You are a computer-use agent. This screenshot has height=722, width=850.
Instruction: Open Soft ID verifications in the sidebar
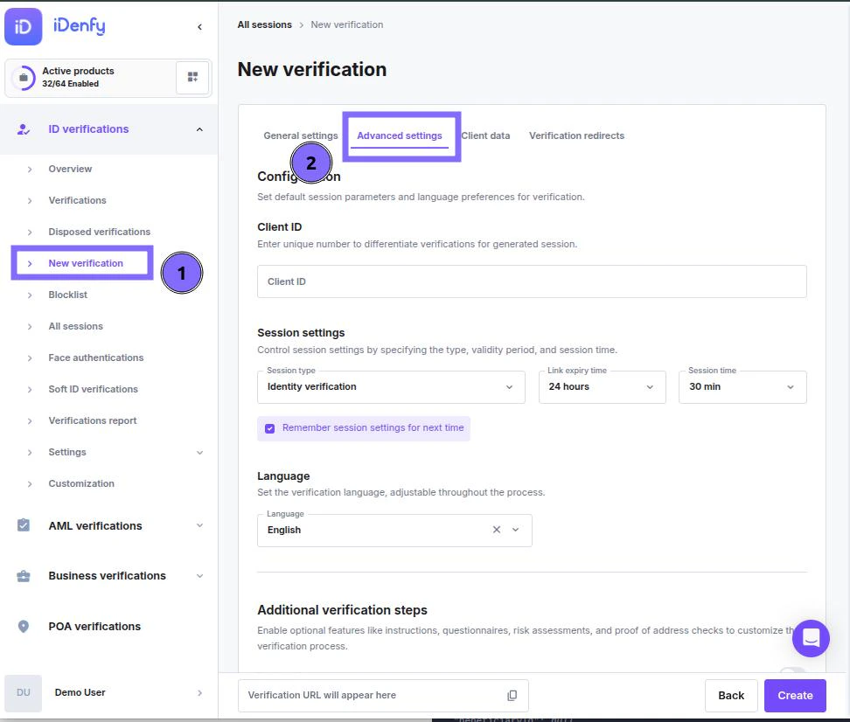click(x=94, y=389)
